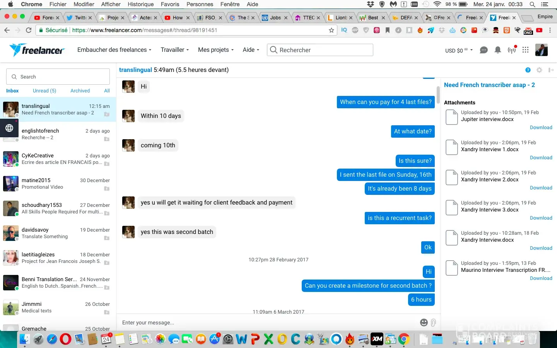Download Maurino Interview Transcription file

pos(541,278)
